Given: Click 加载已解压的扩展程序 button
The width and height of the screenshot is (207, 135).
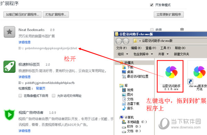Looking at the screenshot, I should (22, 15).
